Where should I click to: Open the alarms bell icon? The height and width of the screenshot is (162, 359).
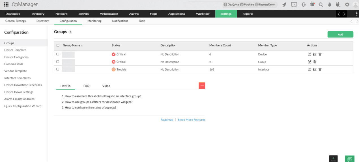coord(330,5)
